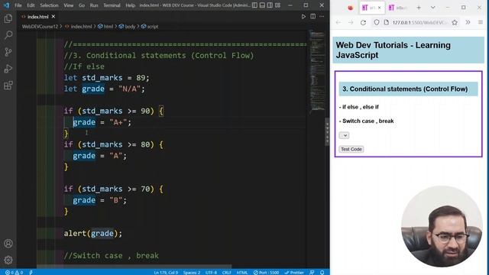489x275 pixels.
Task: Open the Go menu
Action: tap(82, 5)
